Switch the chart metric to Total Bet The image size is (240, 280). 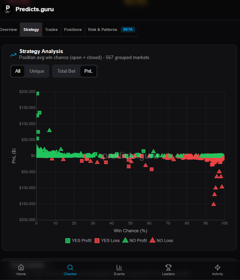pyautogui.click(x=66, y=71)
